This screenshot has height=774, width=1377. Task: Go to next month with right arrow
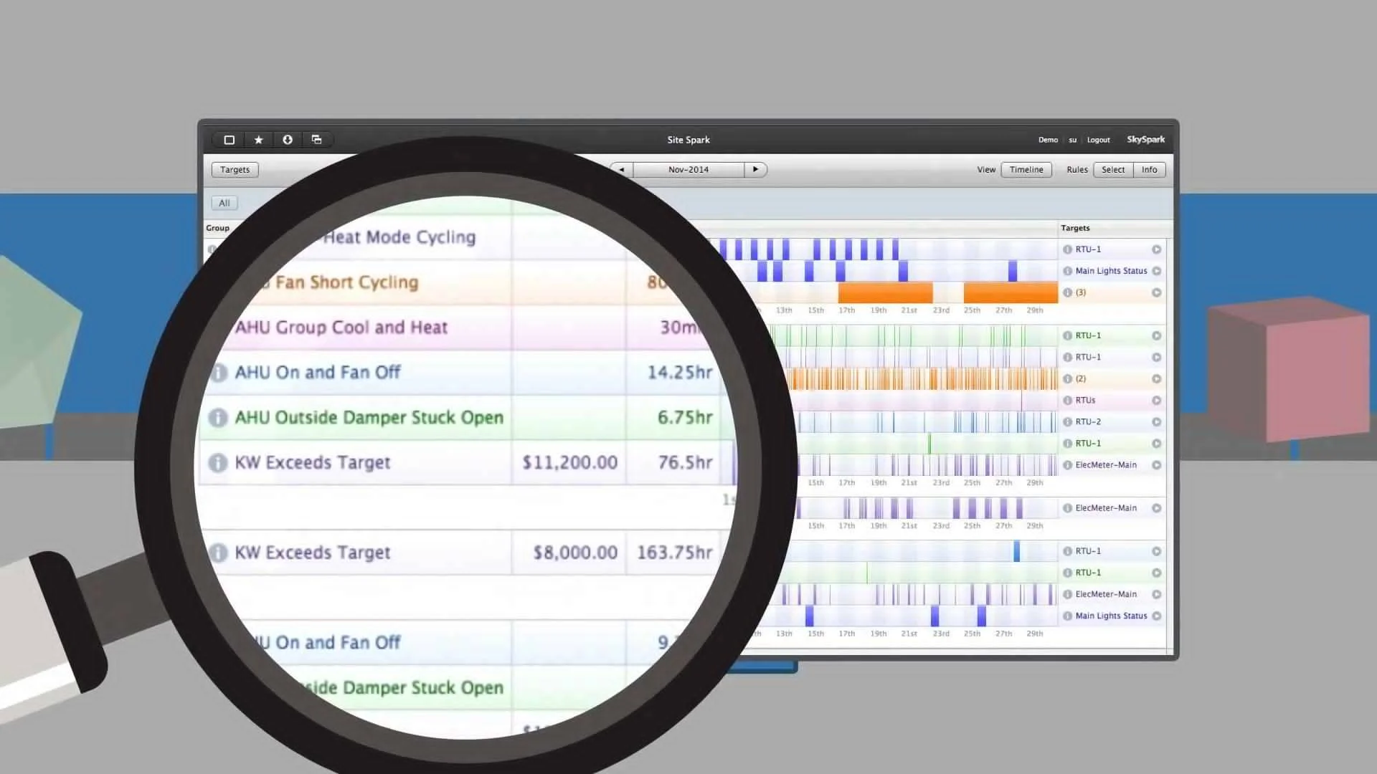click(x=755, y=170)
